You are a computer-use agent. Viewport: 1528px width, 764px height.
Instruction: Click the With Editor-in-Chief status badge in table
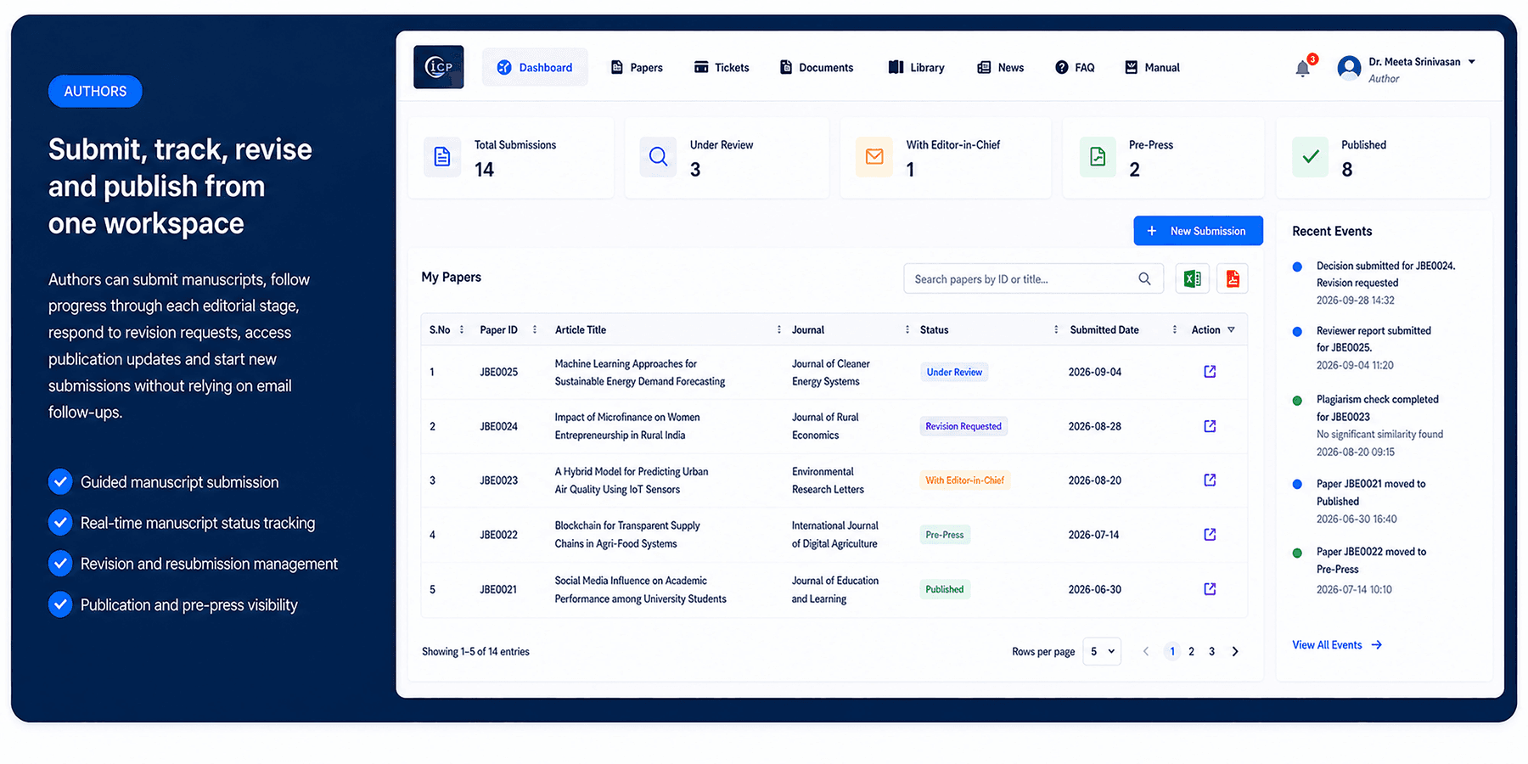[964, 480]
